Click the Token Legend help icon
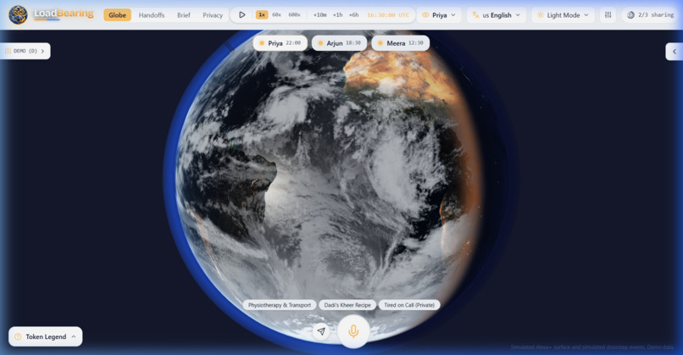 click(x=18, y=336)
